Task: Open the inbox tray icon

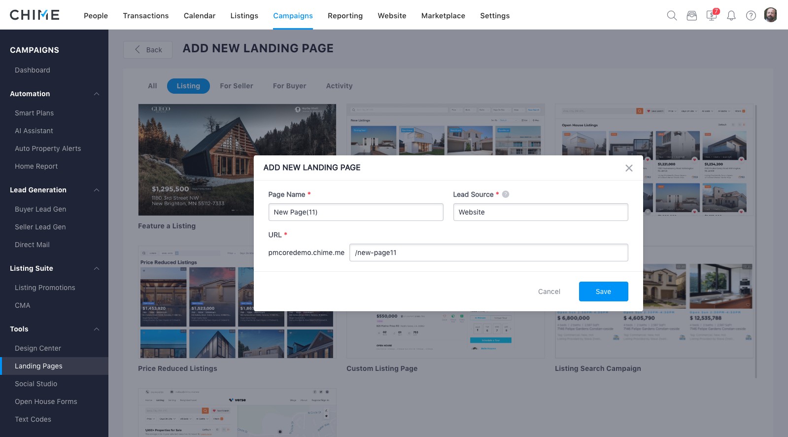Action: click(692, 15)
